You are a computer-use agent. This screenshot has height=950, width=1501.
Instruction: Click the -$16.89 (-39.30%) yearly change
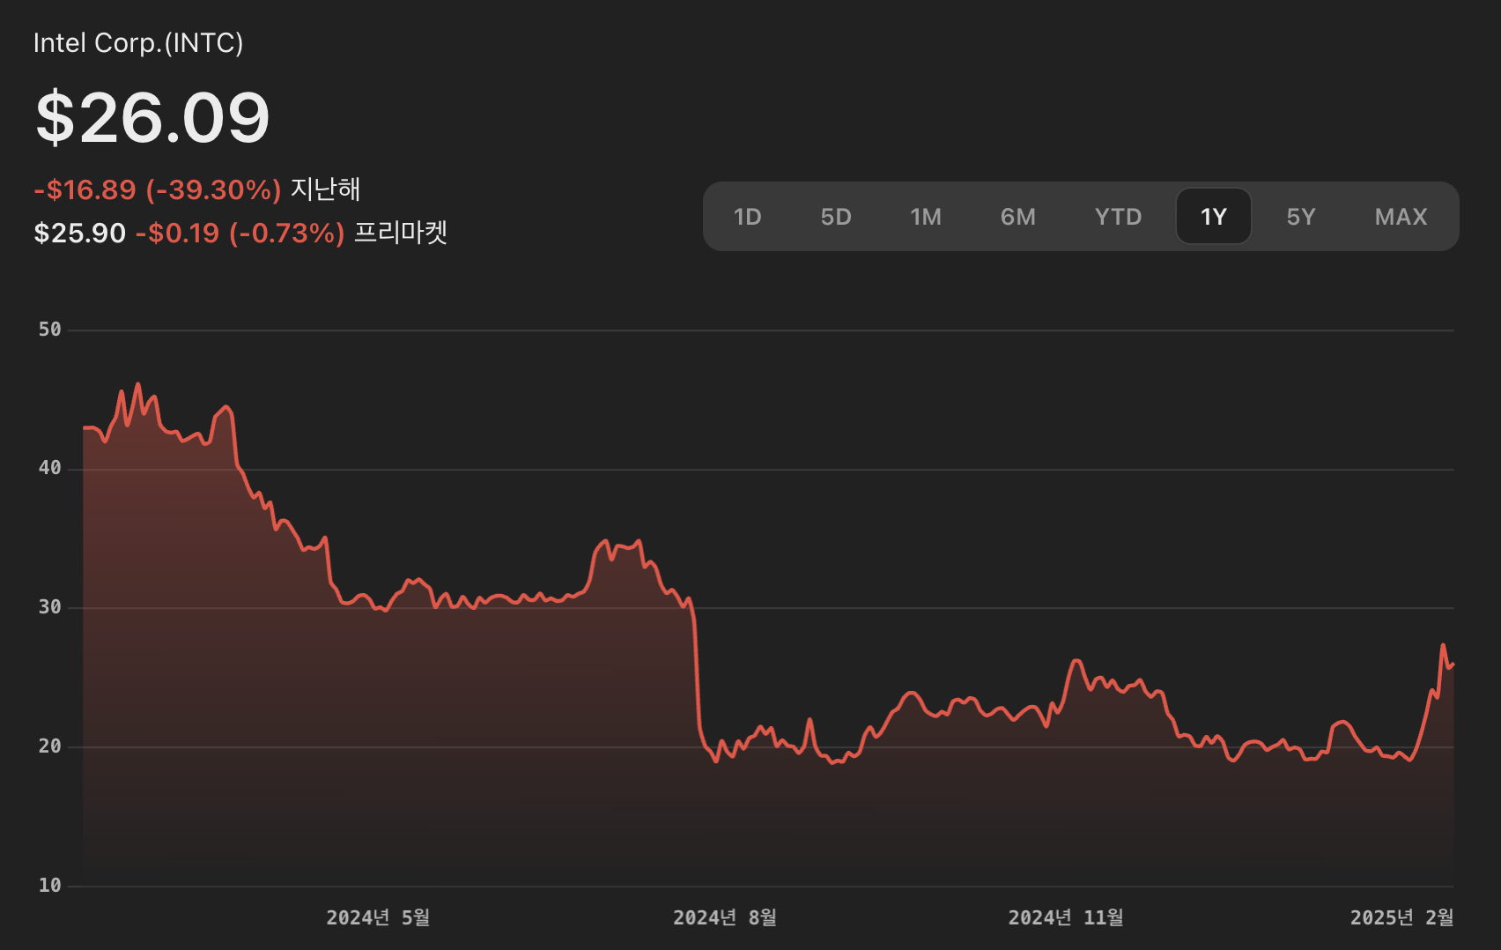pyautogui.click(x=158, y=189)
